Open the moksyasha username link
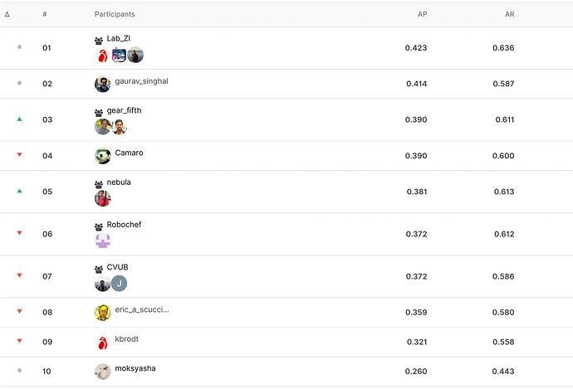The width and height of the screenshot is (573, 389). [135, 368]
